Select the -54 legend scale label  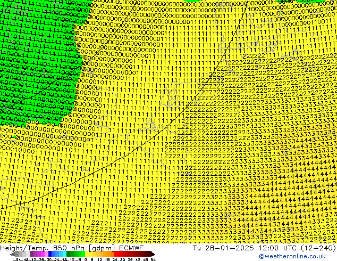17,259
